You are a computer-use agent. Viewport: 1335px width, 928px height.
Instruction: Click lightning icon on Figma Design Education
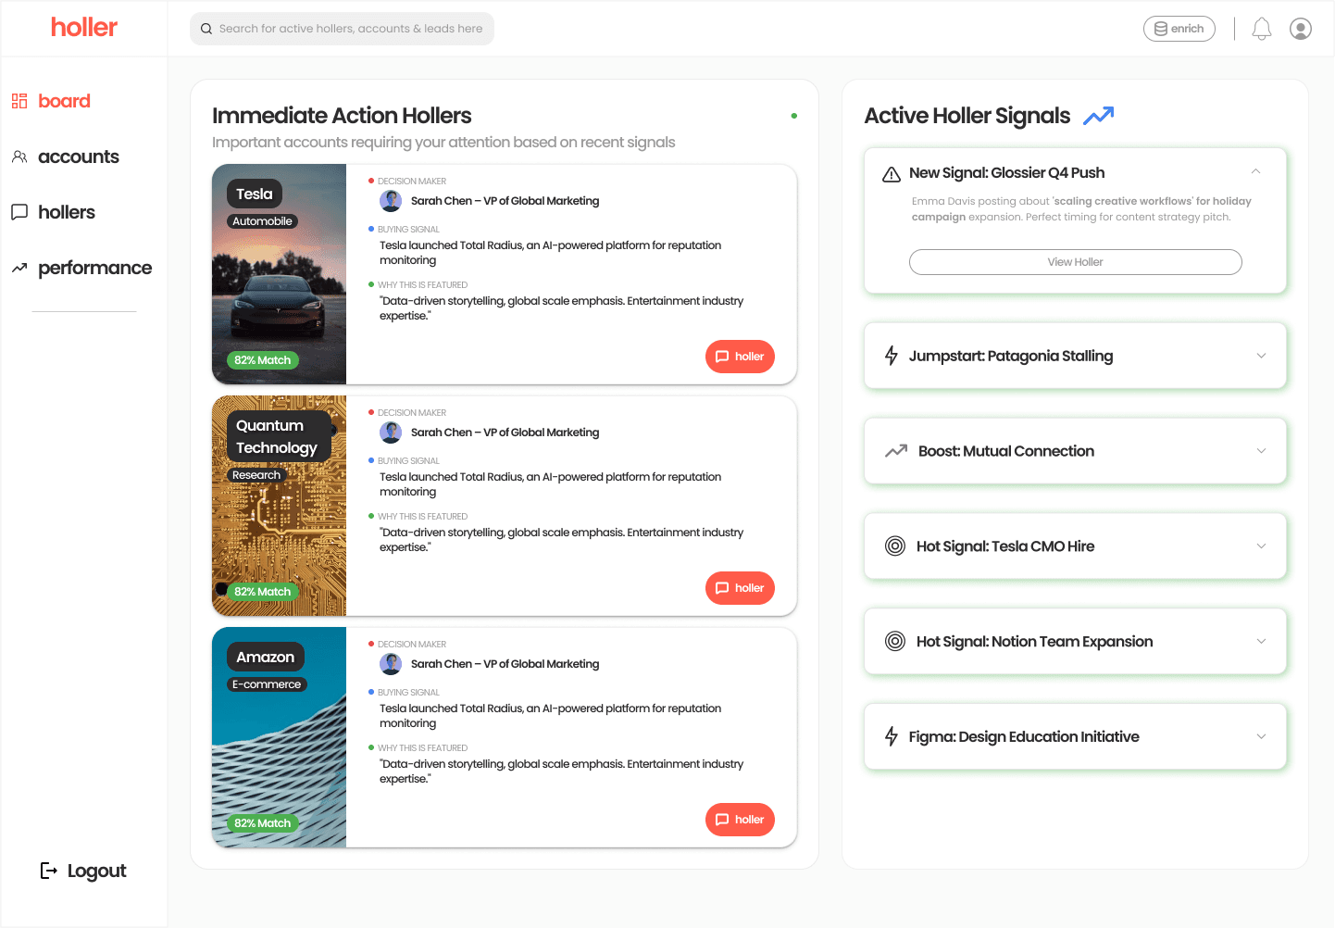(x=892, y=736)
